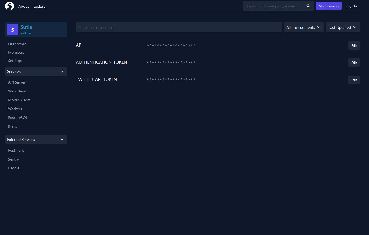369x235 pixels.
Task: Click the purple S Sutle avatar
Action: pos(12,30)
